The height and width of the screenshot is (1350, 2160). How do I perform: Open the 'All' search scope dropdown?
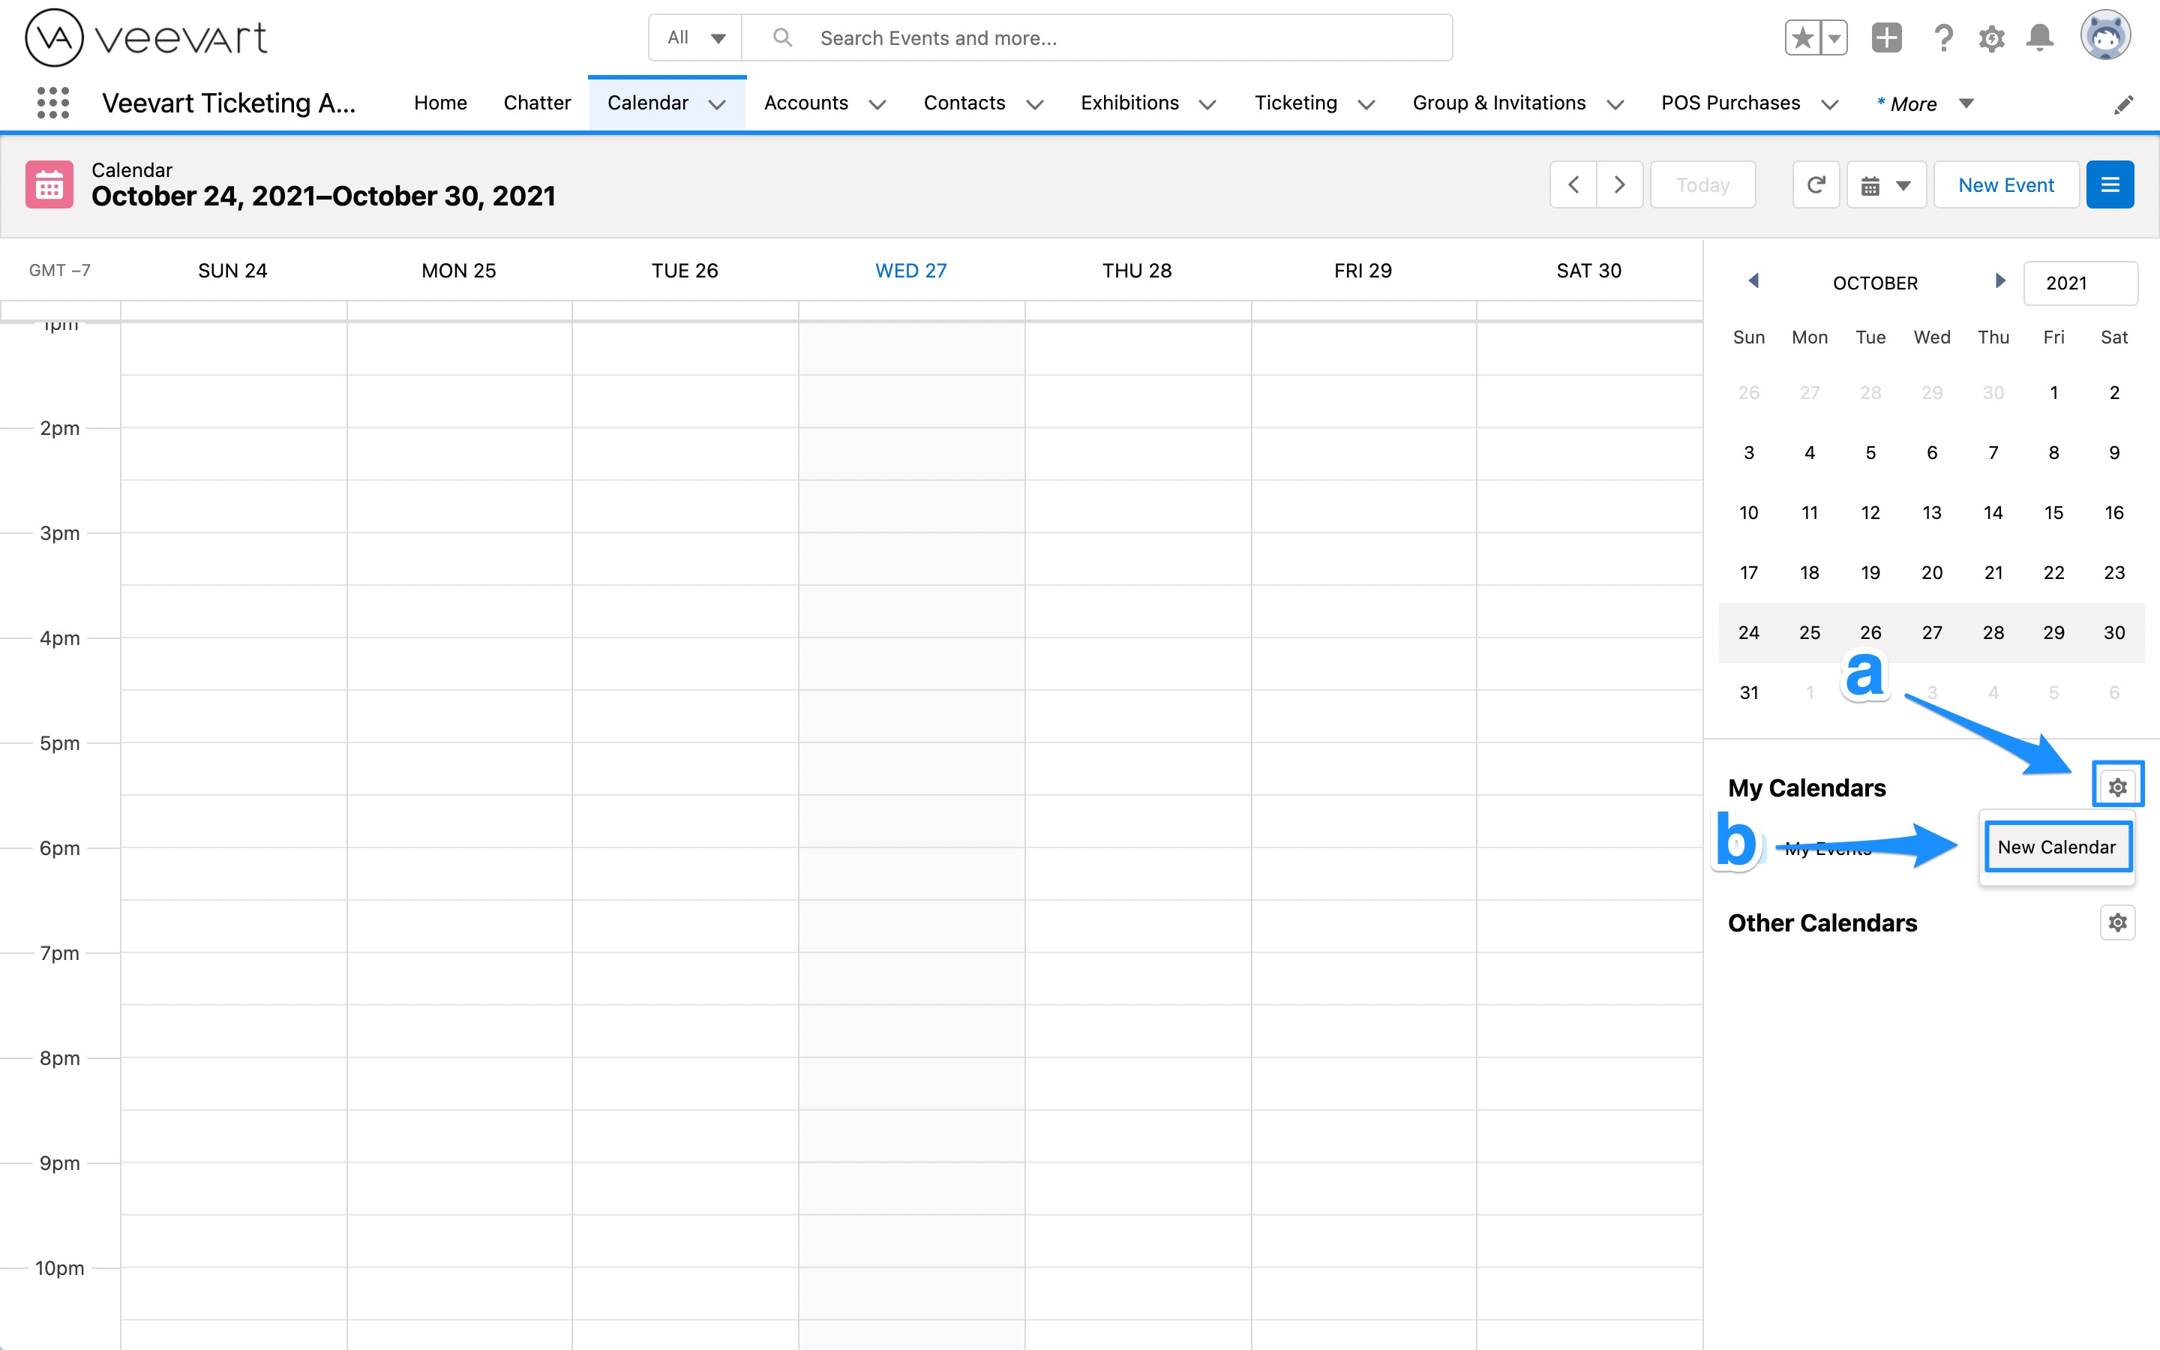pos(694,37)
